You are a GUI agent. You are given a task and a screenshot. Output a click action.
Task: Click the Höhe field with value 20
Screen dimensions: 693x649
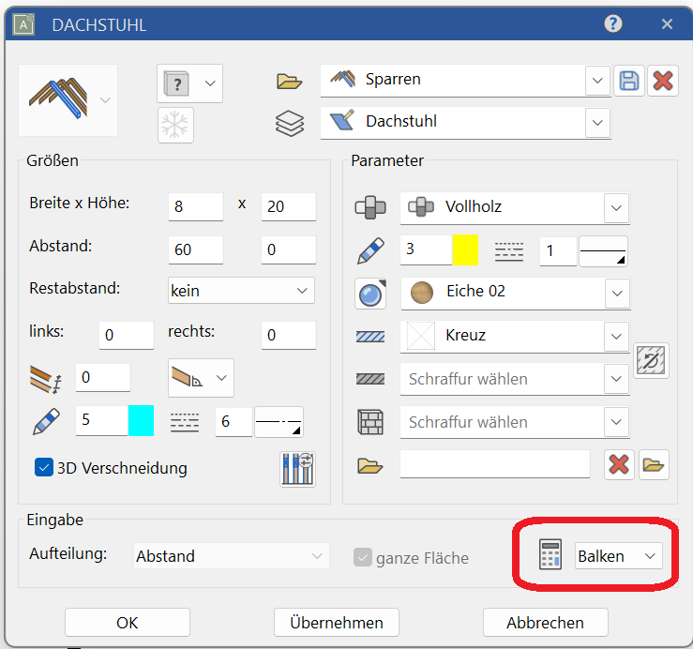click(x=289, y=206)
